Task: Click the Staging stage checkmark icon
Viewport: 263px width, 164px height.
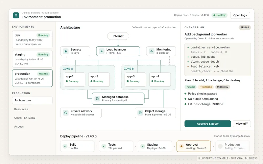Action: tap(143, 146)
